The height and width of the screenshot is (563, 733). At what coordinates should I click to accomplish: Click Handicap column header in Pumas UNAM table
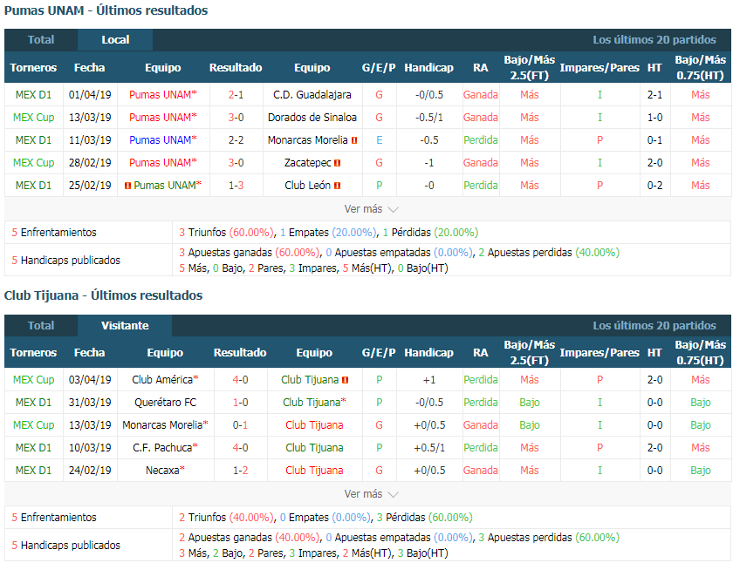click(x=428, y=68)
